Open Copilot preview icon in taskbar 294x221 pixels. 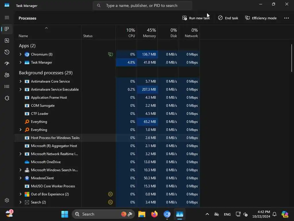pyautogui.click(x=285, y=214)
